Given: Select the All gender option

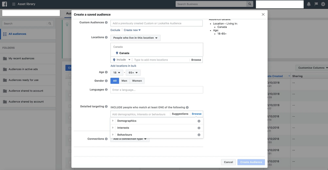Looking at the screenshot, I should point(115,81).
